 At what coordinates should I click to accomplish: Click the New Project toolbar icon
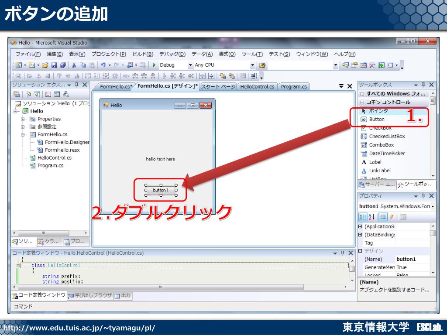tap(18, 65)
